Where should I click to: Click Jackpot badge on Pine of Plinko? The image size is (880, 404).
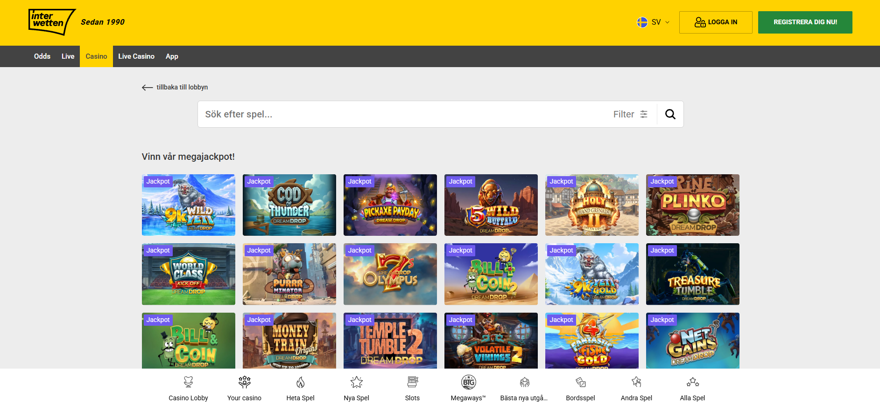tap(662, 181)
